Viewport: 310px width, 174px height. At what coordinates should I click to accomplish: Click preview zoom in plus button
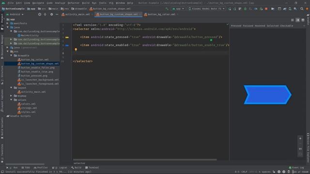click(x=300, y=138)
